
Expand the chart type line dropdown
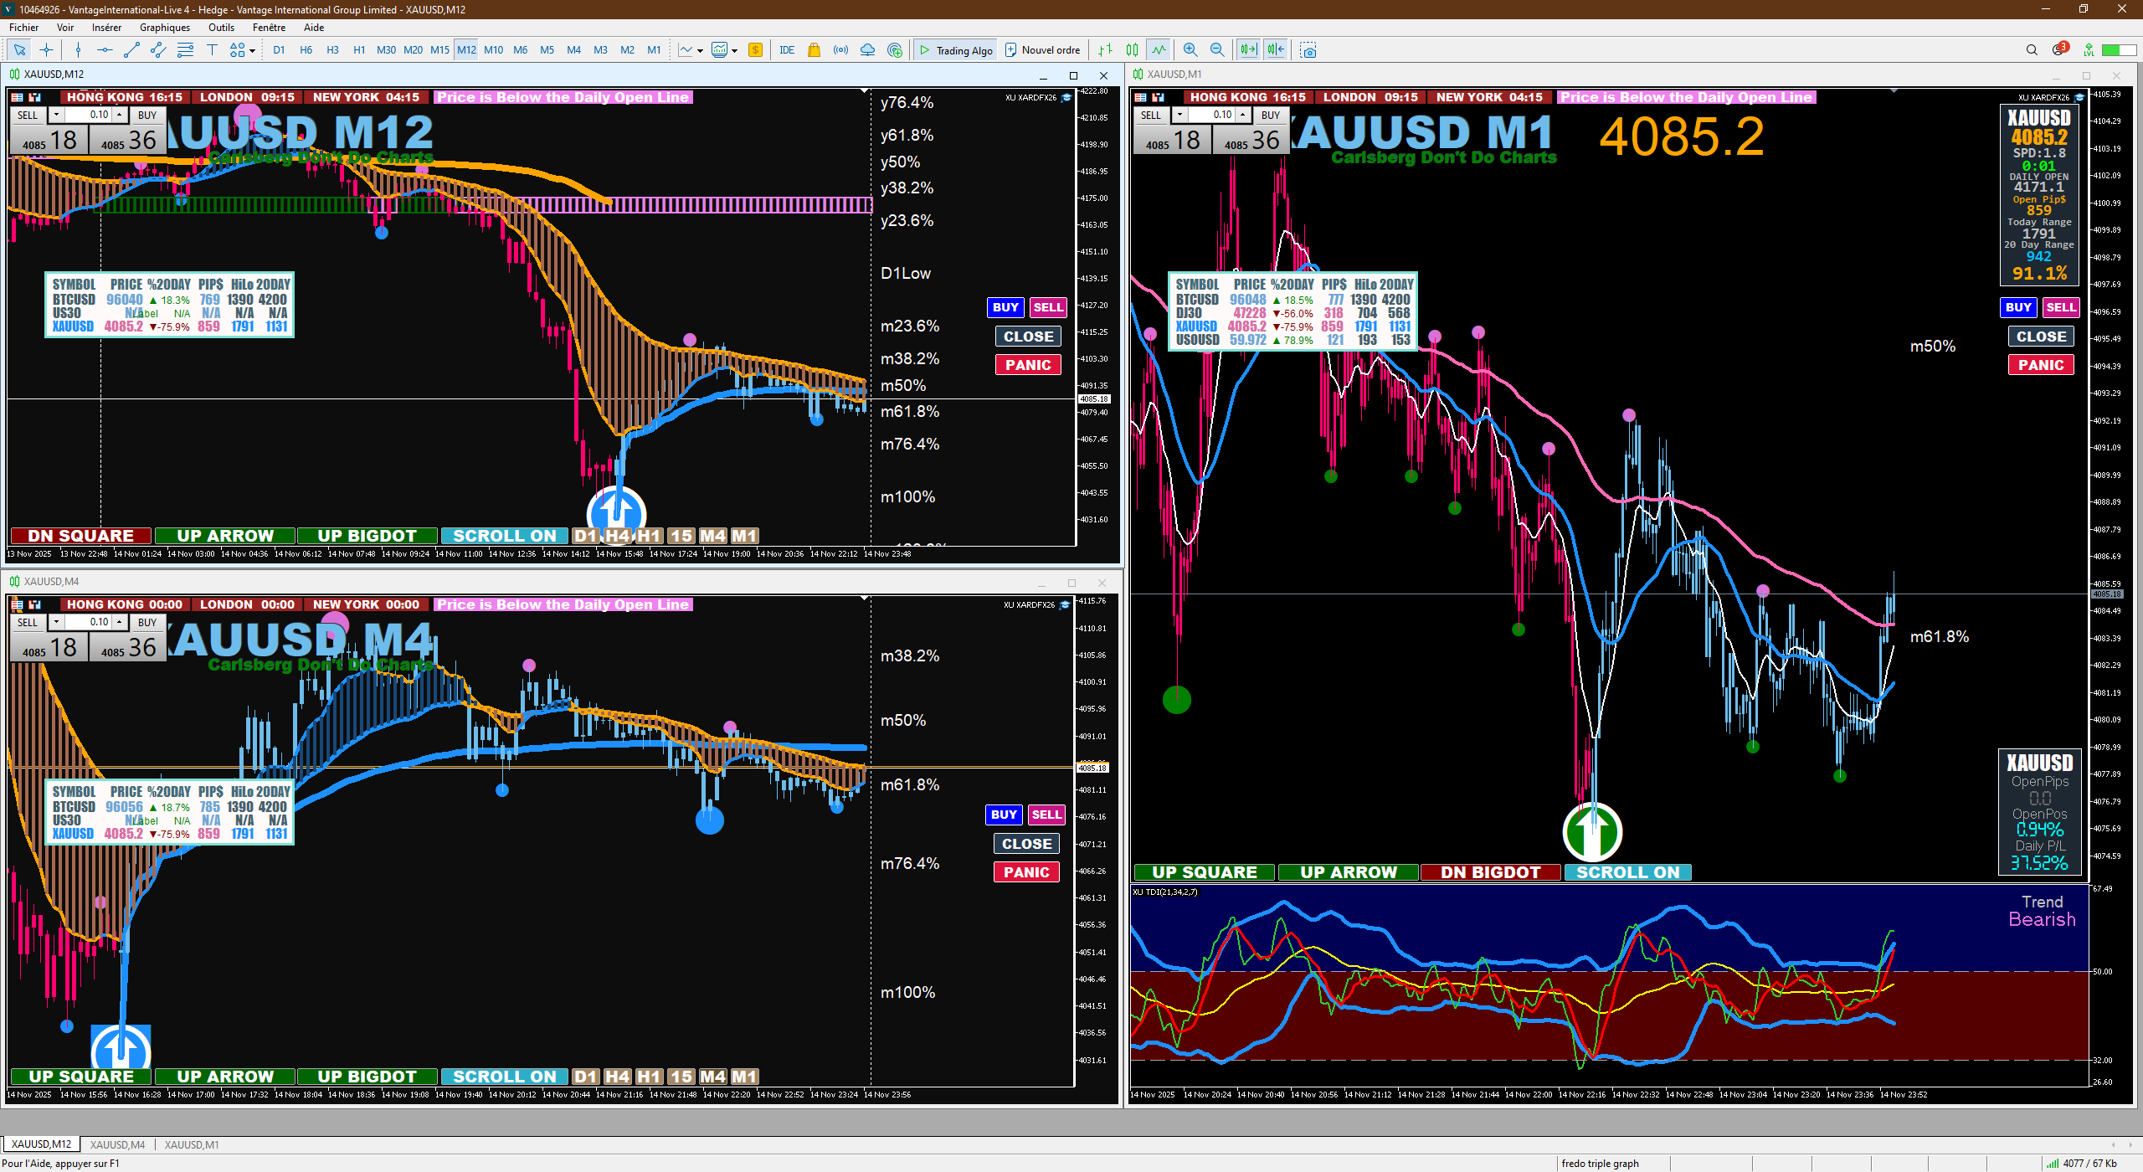700,51
